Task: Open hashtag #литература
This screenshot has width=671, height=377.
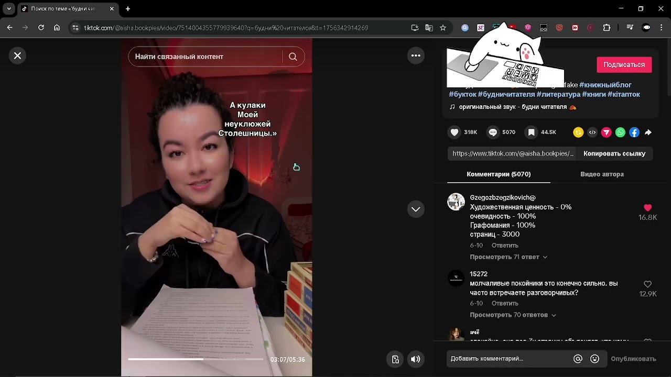Action: (x=558, y=94)
